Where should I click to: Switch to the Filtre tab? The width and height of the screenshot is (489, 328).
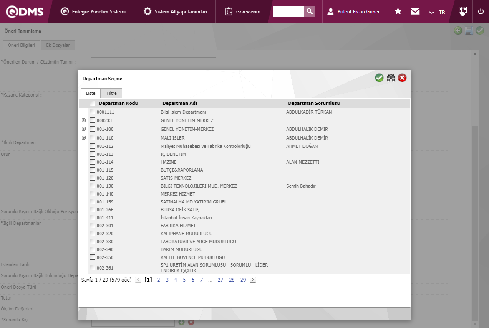111,93
